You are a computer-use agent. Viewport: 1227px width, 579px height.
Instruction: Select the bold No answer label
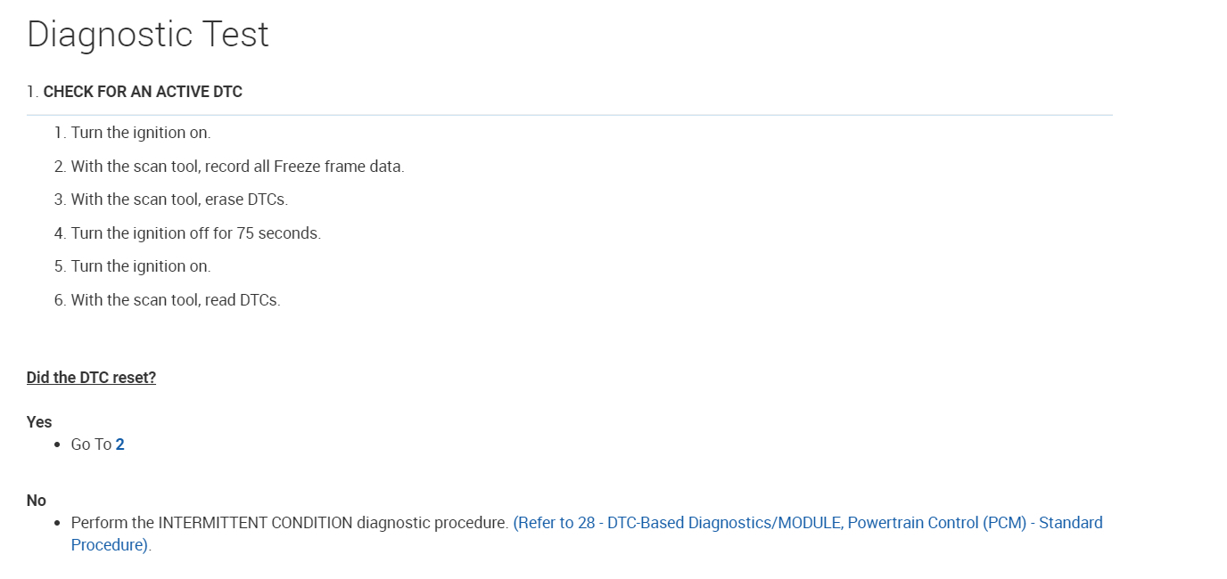click(x=37, y=501)
